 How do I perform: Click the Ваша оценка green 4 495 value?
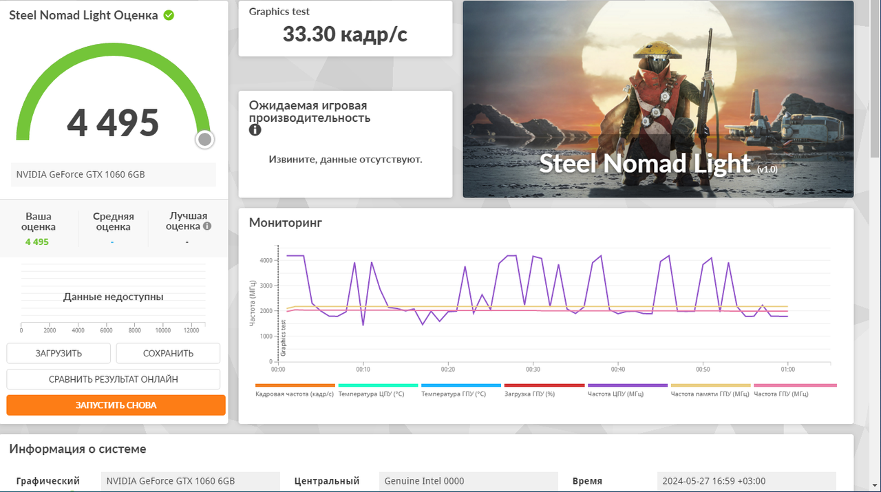click(x=37, y=242)
